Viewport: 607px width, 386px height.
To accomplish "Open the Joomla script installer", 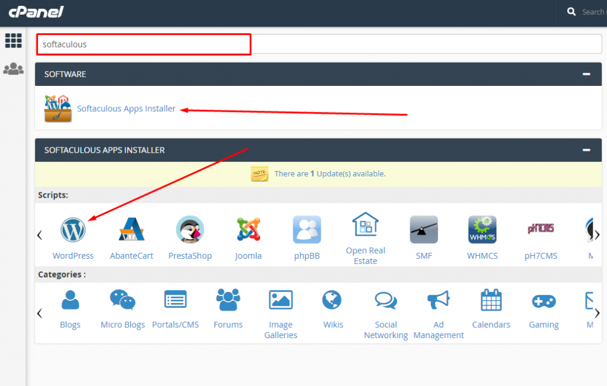I will (248, 230).
